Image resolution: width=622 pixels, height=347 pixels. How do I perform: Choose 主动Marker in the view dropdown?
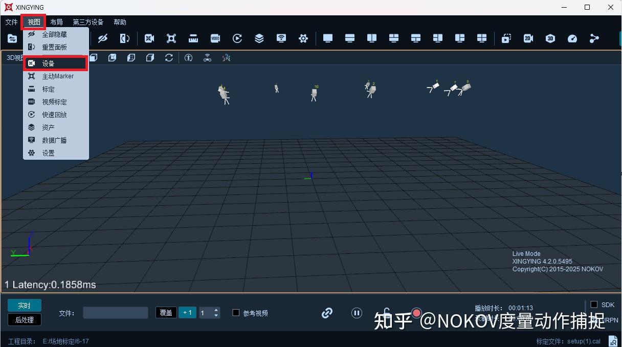pos(58,76)
